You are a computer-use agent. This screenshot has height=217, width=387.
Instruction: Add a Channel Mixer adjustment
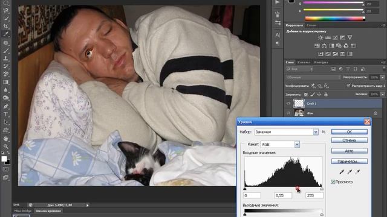tap(346, 46)
